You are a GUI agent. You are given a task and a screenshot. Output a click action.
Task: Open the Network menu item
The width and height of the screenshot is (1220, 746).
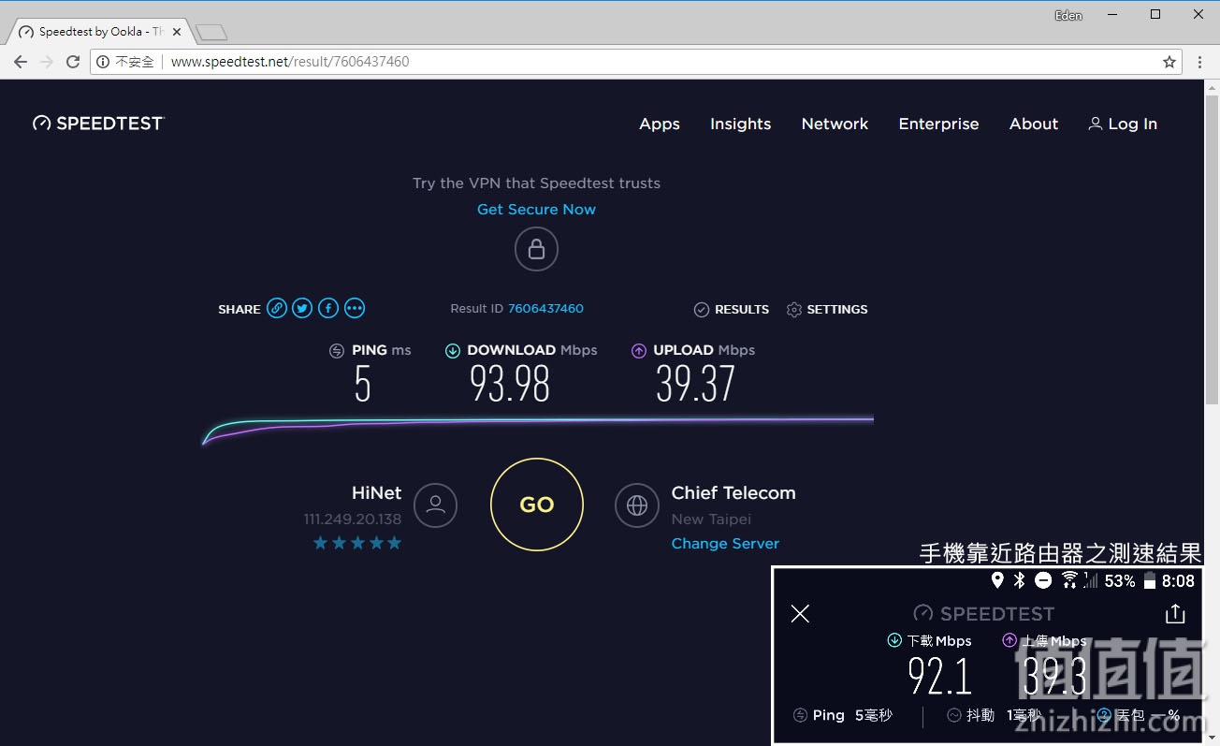click(x=835, y=124)
